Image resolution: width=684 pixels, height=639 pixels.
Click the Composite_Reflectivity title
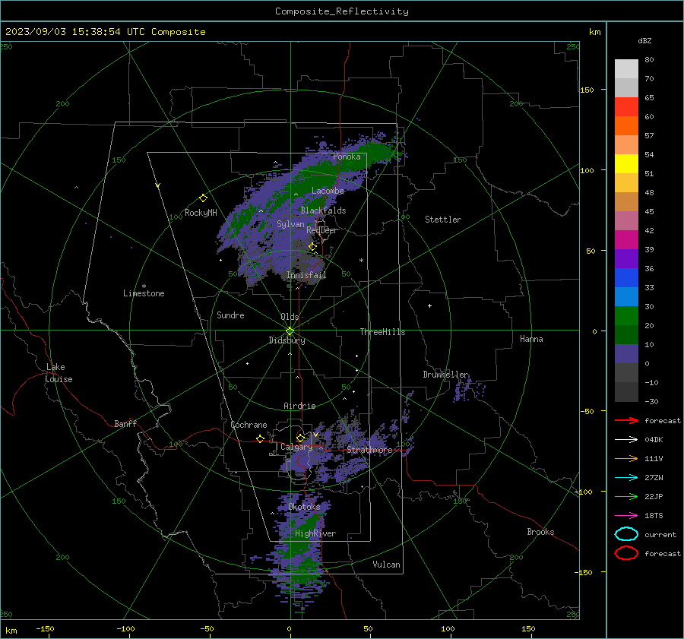[x=342, y=11]
